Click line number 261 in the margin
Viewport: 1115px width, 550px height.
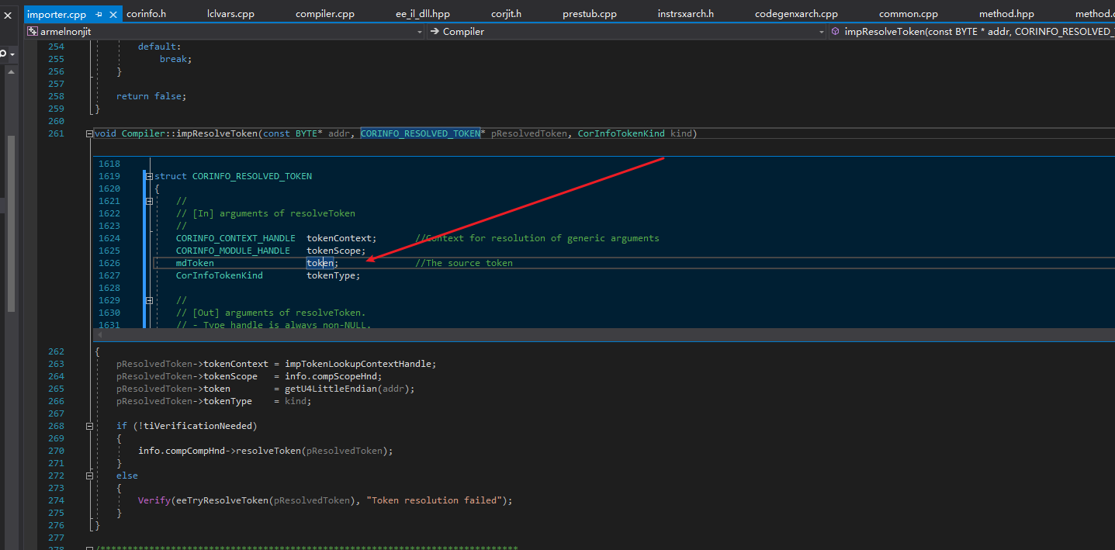(x=56, y=133)
